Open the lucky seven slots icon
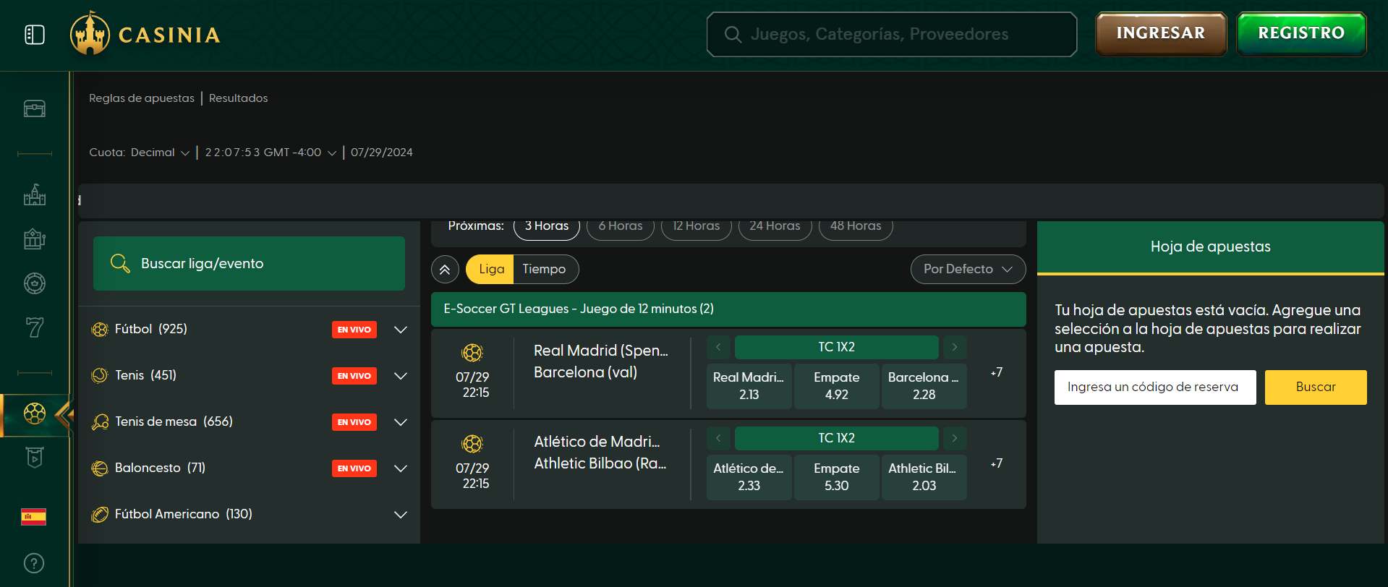1388x587 pixels. (35, 327)
